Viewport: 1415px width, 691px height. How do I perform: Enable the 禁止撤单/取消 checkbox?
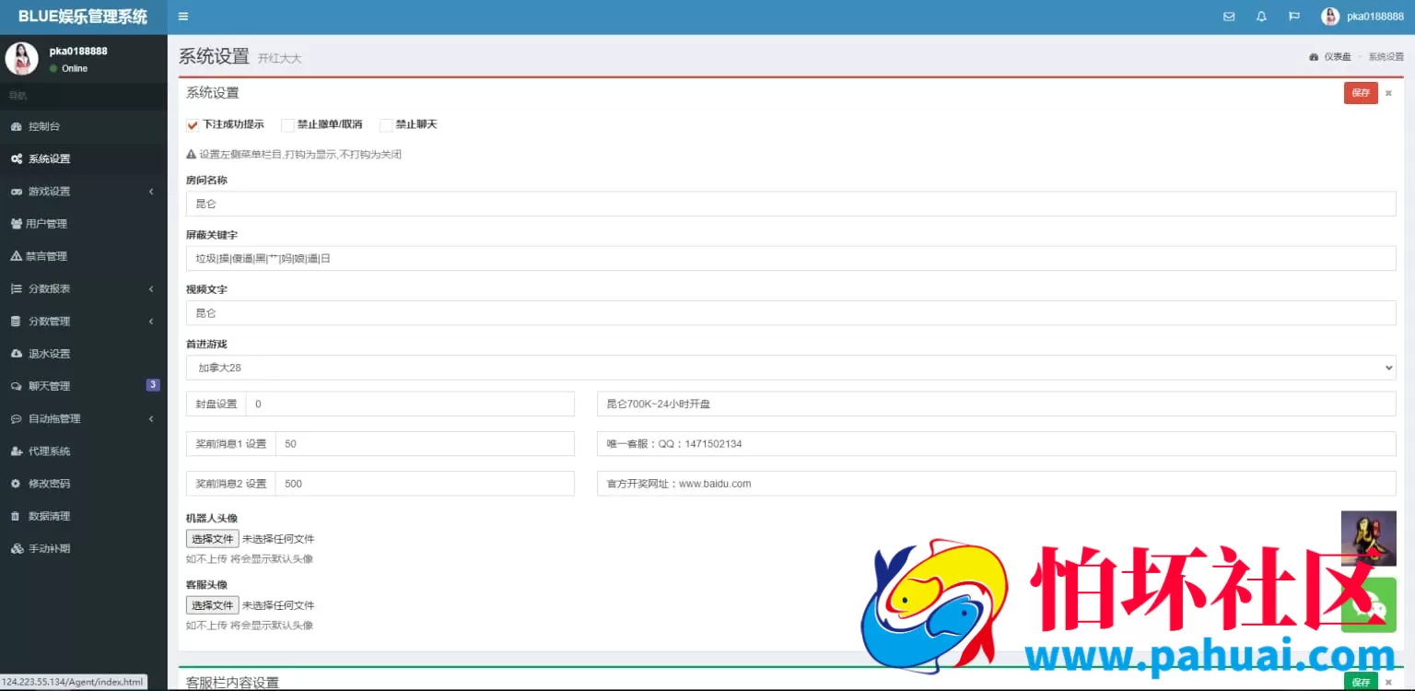click(287, 125)
